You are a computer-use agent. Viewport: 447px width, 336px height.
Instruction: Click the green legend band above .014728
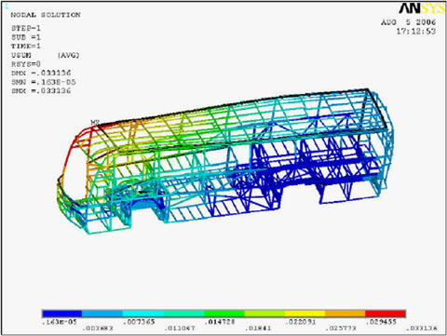(x=224, y=314)
